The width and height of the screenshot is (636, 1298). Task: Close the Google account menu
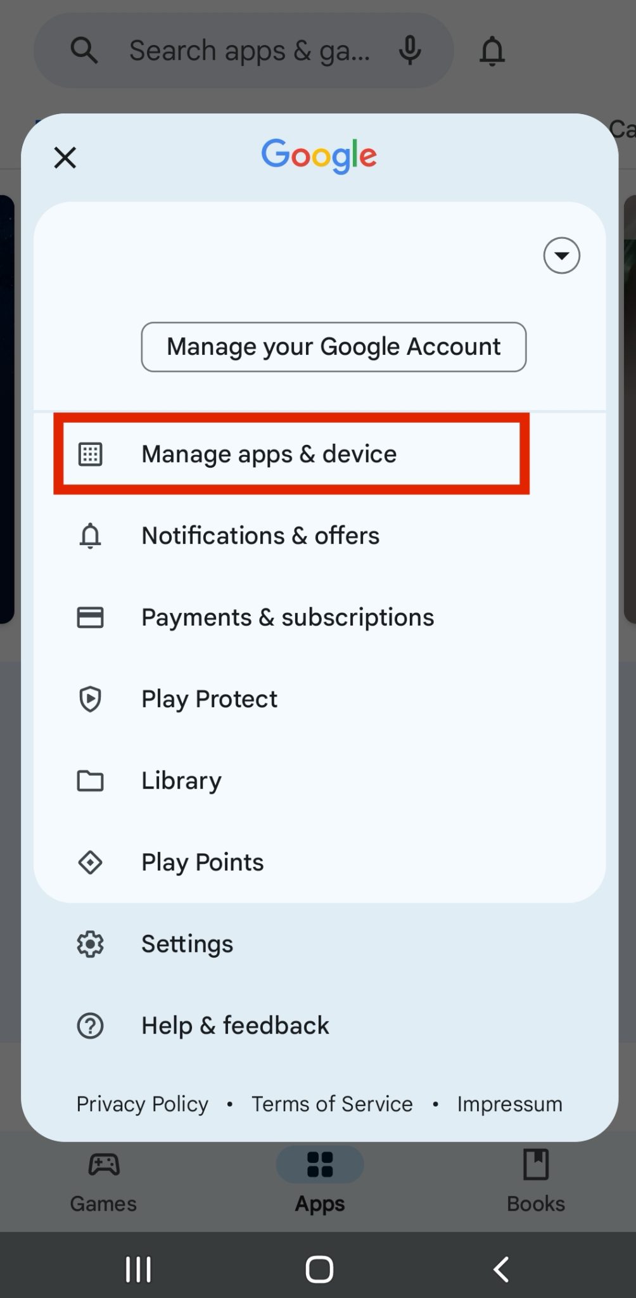point(65,157)
